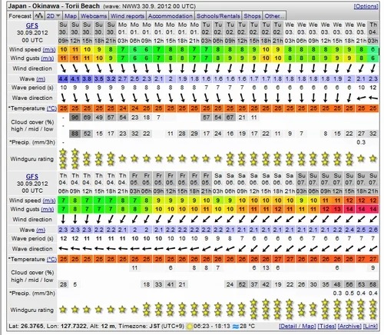Click the 96 cloud cover cell
Image resolution: width=384 pixels, height=335 pixels.
coord(75,118)
